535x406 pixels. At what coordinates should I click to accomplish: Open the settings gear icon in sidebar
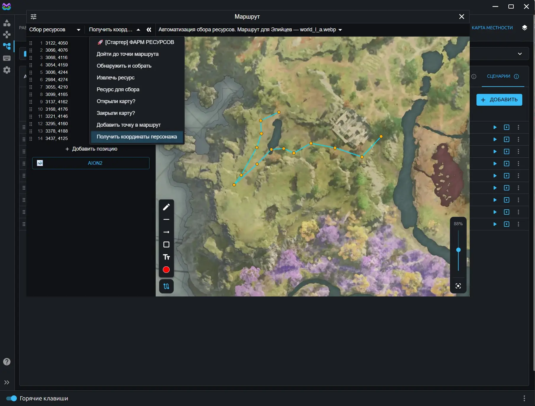click(7, 70)
